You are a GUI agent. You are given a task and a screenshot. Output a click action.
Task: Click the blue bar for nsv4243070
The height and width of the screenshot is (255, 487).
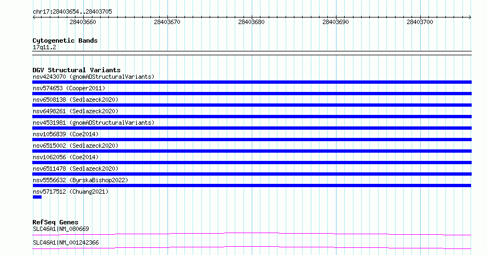click(252, 82)
